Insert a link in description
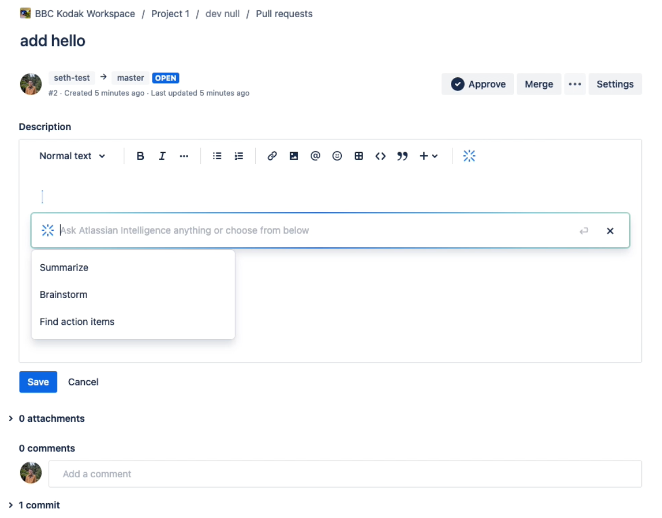 point(272,156)
